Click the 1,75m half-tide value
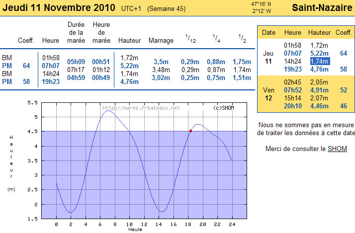The height and width of the screenshot is (233, 355). (241, 62)
